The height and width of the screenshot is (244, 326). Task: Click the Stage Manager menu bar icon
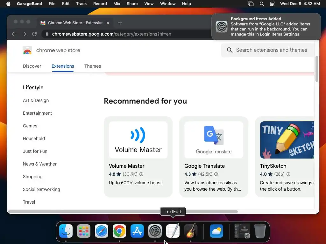tap(251, 4)
